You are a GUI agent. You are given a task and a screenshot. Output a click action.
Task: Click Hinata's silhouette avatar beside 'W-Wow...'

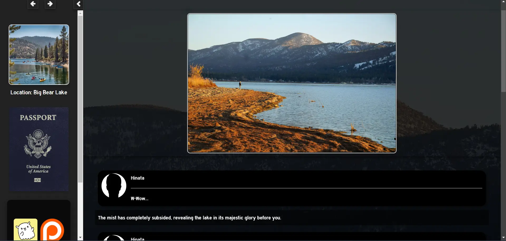pyautogui.click(x=114, y=186)
